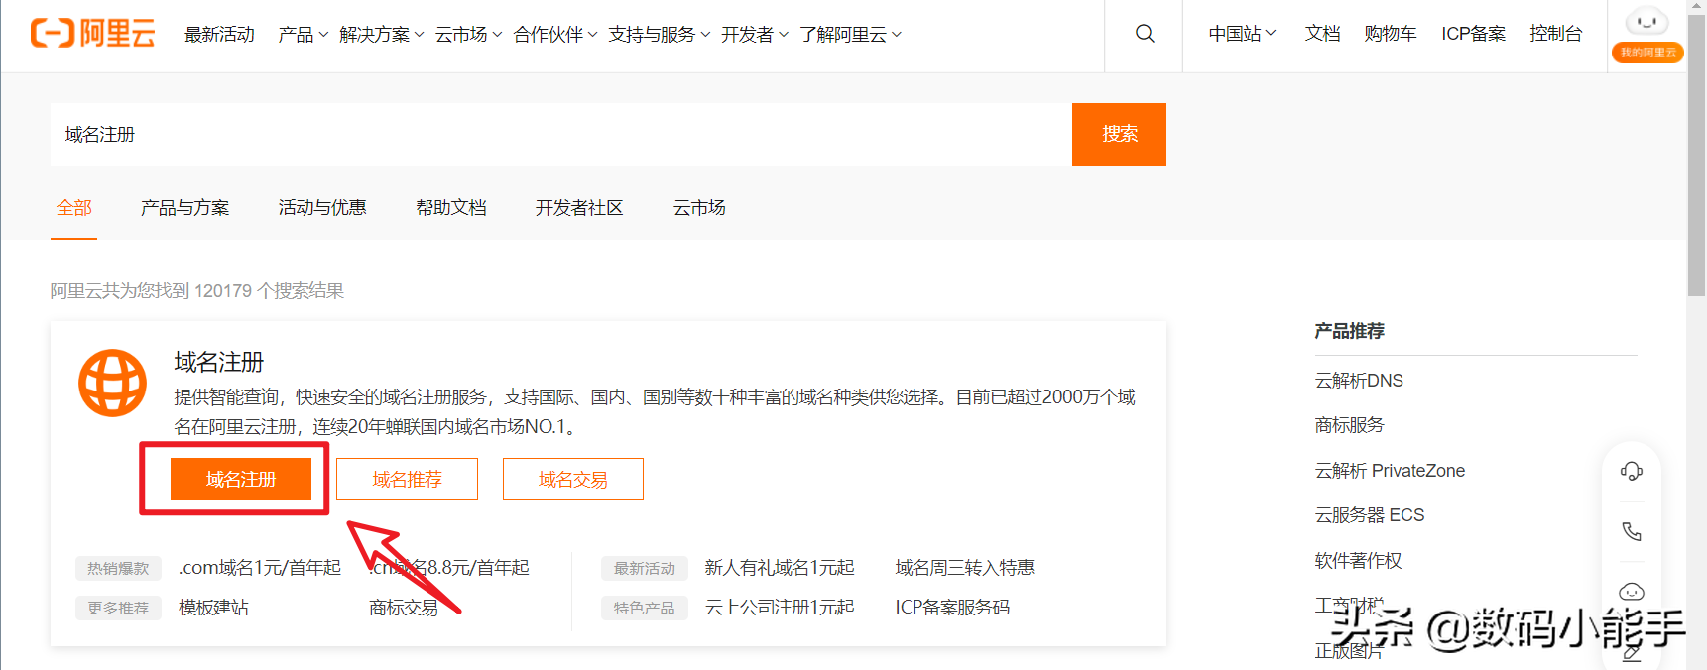Screen dimensions: 1707x670
Task: Open the 中国站 region selector
Action: pos(1242,34)
